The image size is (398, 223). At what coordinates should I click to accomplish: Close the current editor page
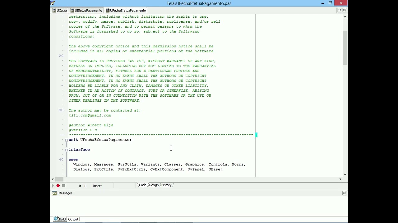coord(345,11)
